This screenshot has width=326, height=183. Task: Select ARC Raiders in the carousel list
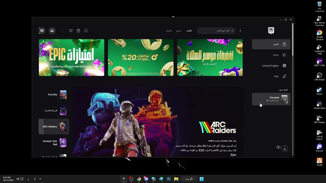coord(54,127)
